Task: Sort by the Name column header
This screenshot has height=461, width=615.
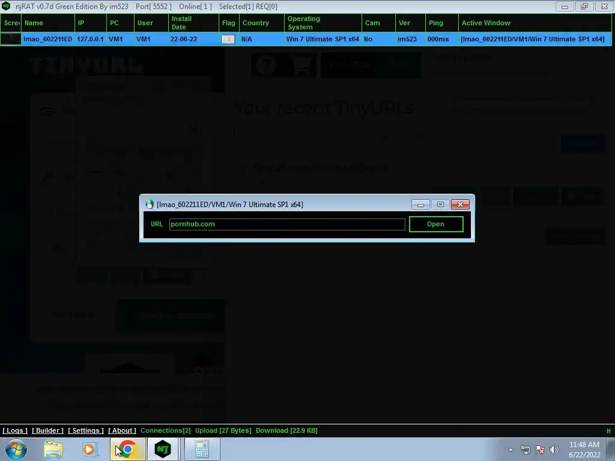Action: click(48, 23)
